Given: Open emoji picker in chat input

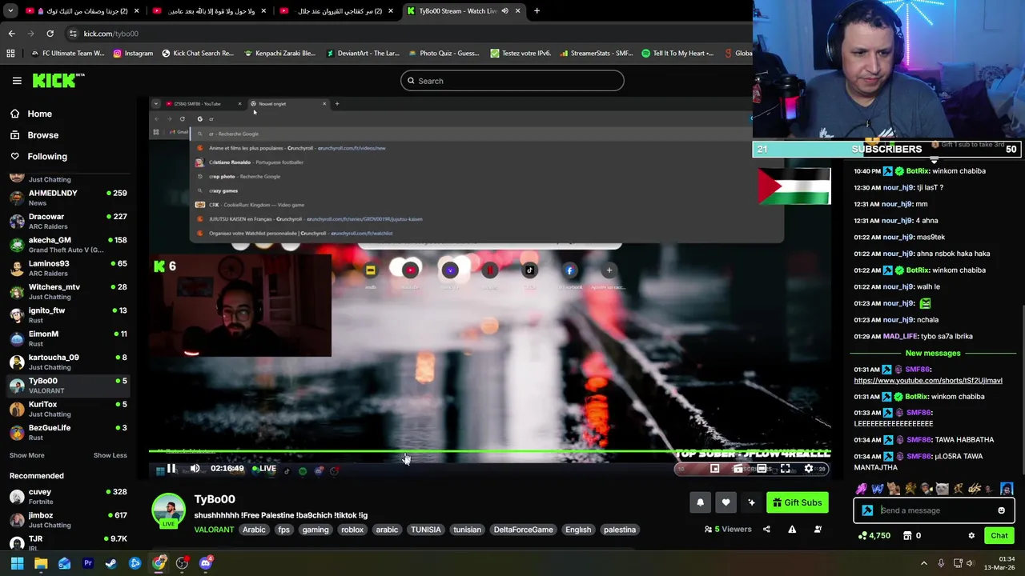Looking at the screenshot, I should click(x=1001, y=510).
